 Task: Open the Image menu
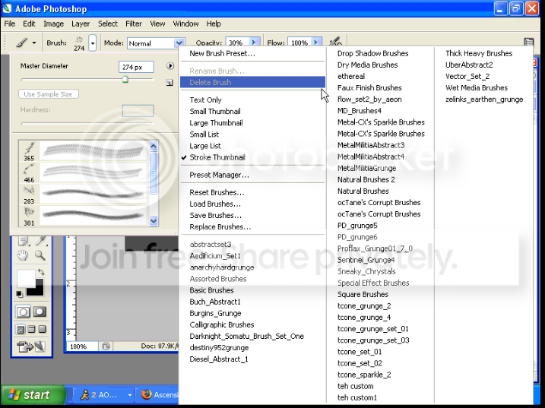(53, 24)
